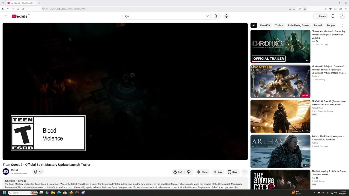Open more actions three-dot menu

click(244, 172)
